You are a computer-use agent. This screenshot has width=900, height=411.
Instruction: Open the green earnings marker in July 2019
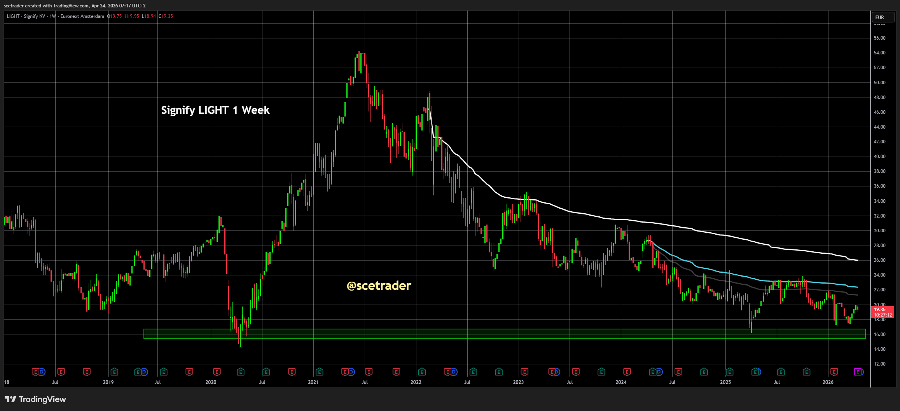(164, 372)
